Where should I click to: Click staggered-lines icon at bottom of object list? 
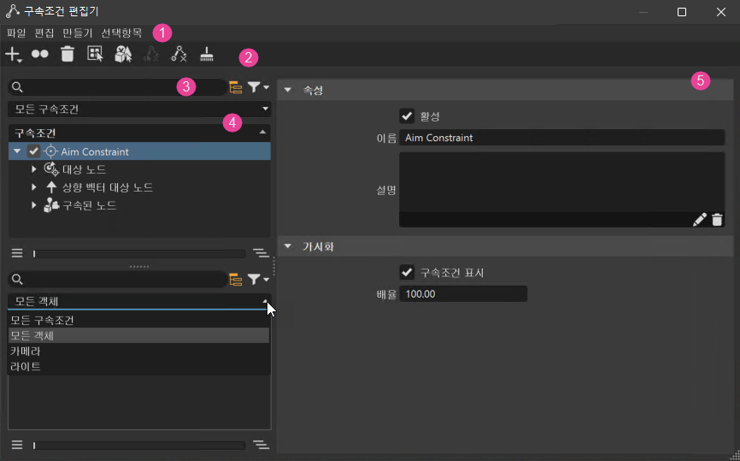(x=261, y=445)
